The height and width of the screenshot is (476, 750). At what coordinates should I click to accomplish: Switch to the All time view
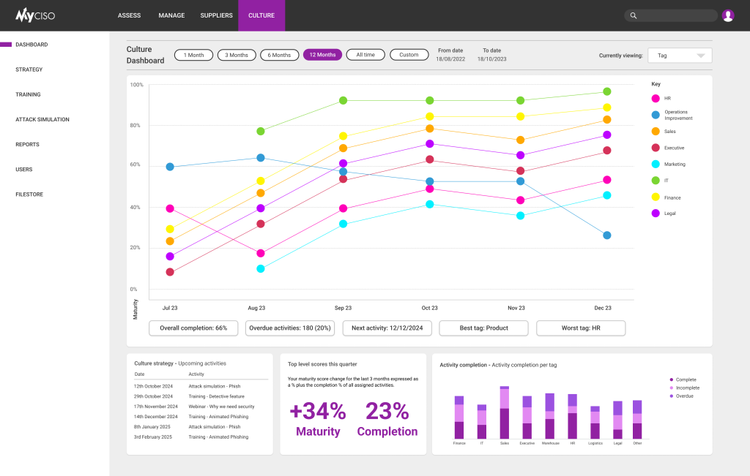365,54
